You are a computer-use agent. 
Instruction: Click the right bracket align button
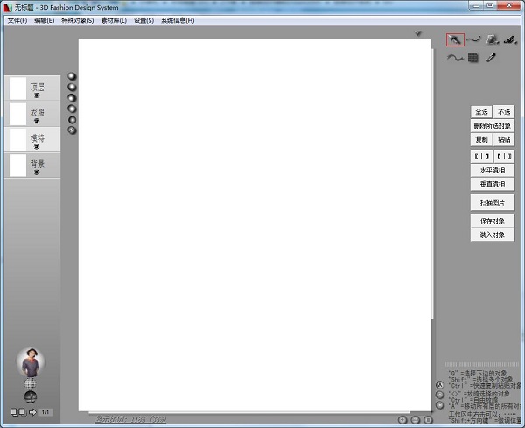[504, 157]
